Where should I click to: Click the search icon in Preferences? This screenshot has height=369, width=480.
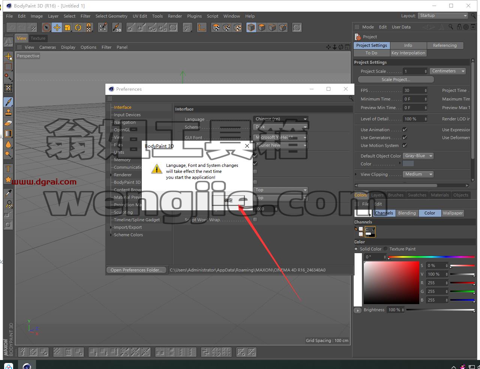click(351, 98)
